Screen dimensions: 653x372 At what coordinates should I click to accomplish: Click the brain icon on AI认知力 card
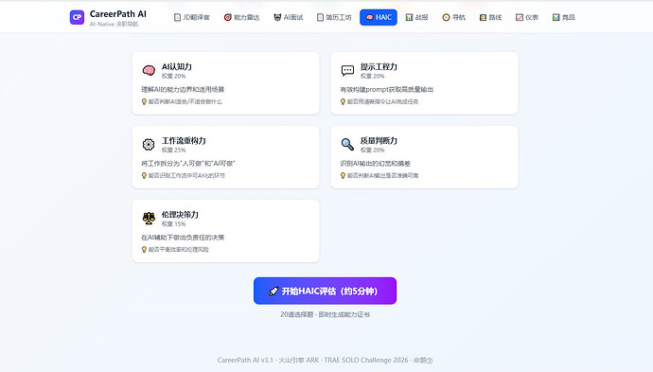point(149,70)
